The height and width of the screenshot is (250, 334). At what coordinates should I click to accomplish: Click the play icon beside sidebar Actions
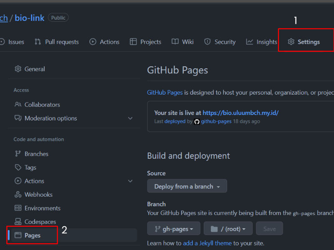[x=18, y=181]
